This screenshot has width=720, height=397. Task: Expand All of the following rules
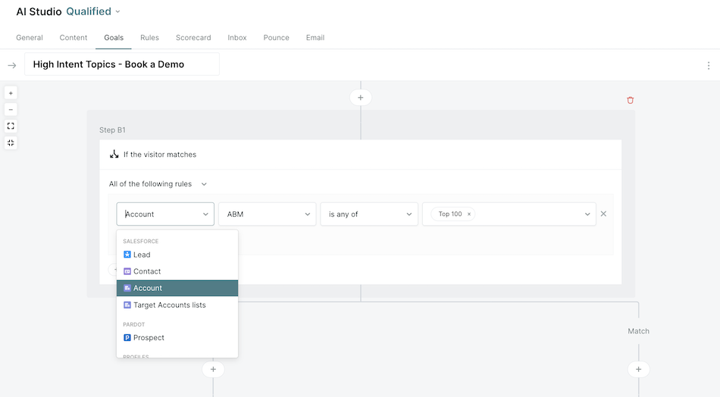(158, 184)
